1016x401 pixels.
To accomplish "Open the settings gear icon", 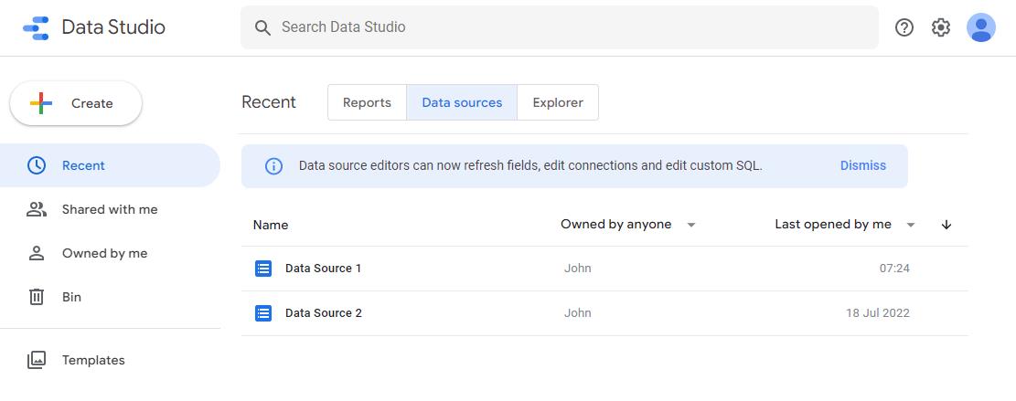I will tap(941, 27).
